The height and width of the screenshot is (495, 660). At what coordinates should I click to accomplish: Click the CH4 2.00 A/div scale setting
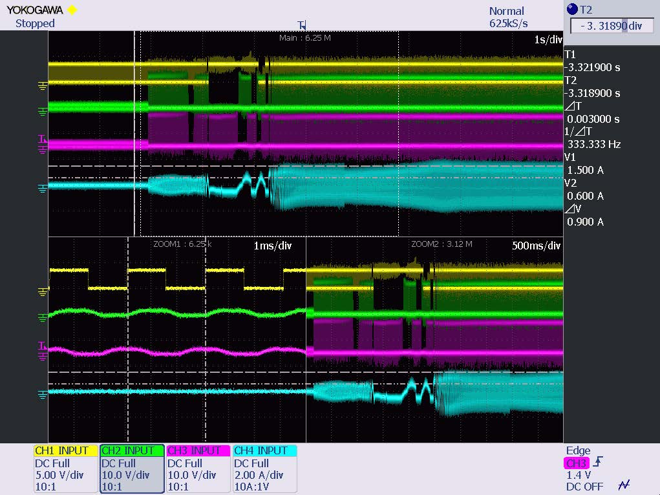click(259, 475)
